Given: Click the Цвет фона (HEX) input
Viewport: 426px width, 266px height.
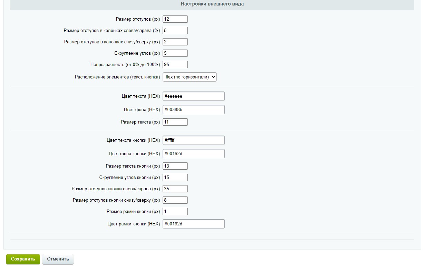Looking at the screenshot, I should (193, 110).
